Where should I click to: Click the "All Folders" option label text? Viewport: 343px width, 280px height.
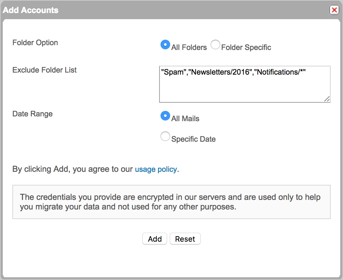tap(189, 48)
